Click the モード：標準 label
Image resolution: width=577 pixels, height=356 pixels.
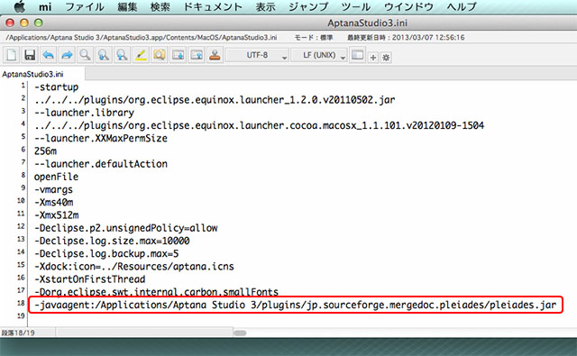click(x=314, y=38)
